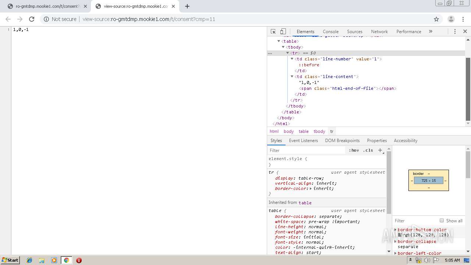Select the Styles tab
471x265 pixels.
tap(276, 141)
